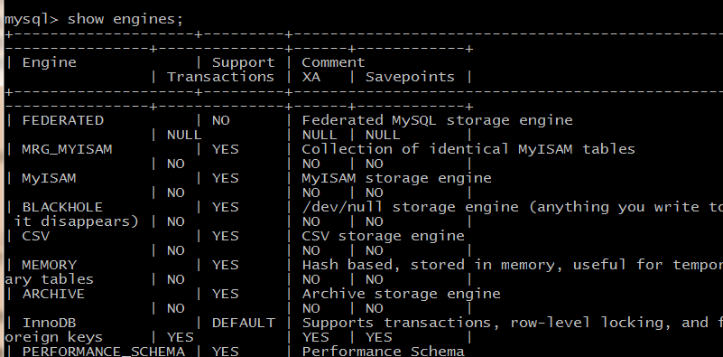Click the Transactions column header
This screenshot has height=357, width=723.
(x=220, y=77)
